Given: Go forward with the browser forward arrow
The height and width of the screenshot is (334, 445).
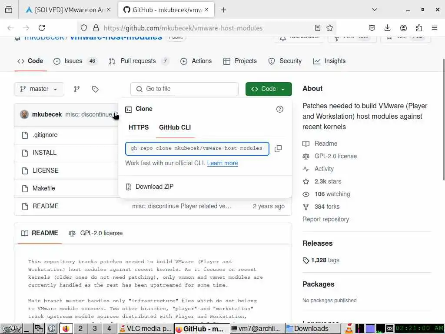Looking at the screenshot, I should pos(26,28).
